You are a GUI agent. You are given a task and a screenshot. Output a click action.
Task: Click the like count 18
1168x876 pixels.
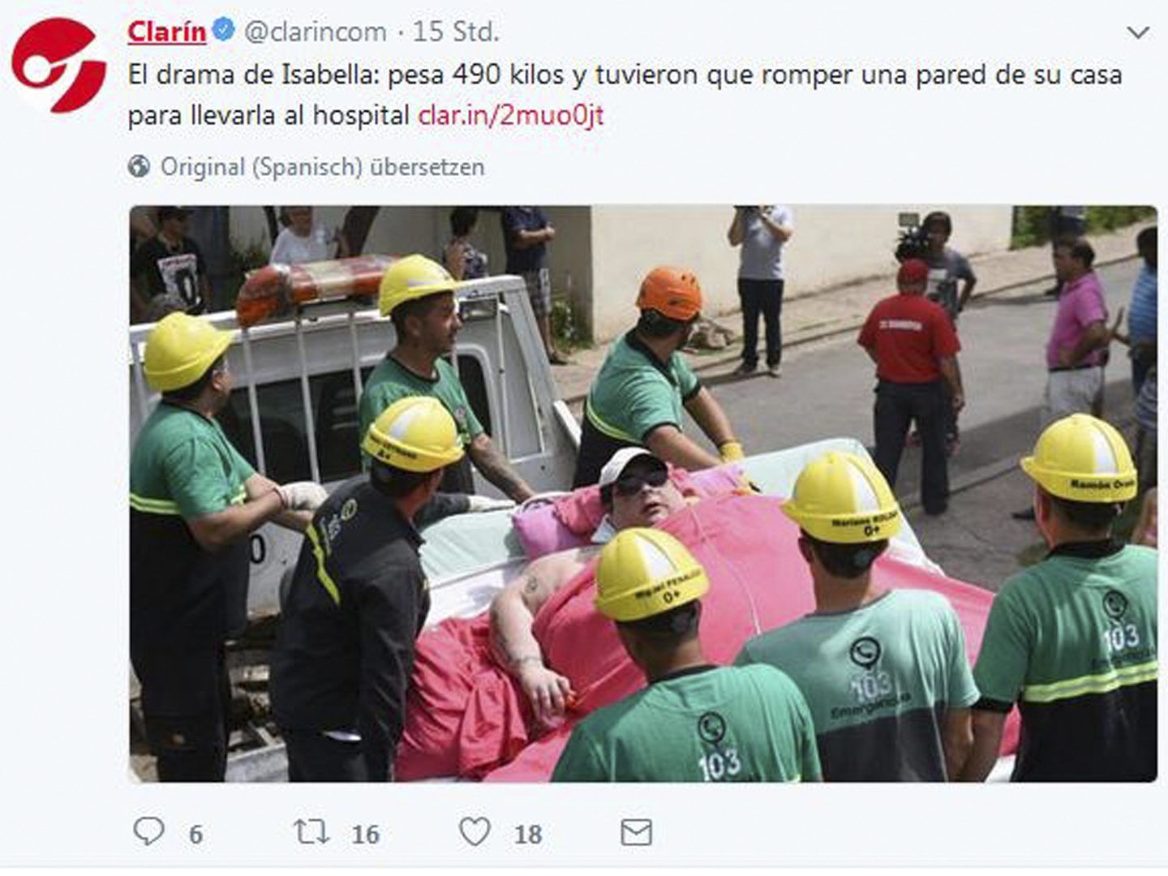tap(528, 834)
